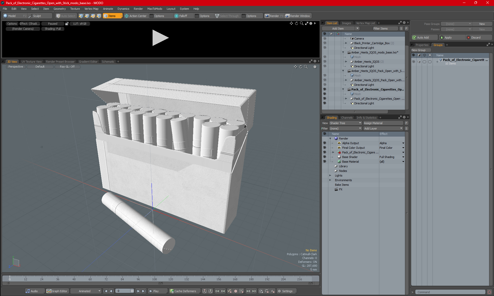Toggle visibility of Alpha Output layer
The width and height of the screenshot is (494, 296).
pos(324,143)
